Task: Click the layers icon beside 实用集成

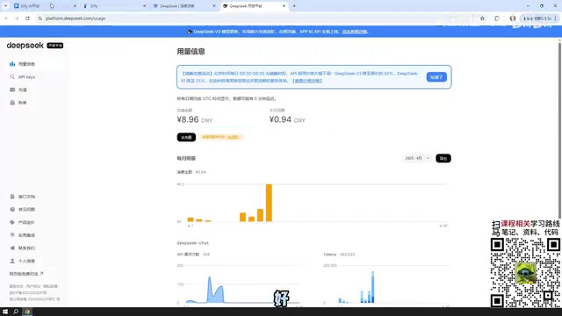Action: click(x=12, y=235)
